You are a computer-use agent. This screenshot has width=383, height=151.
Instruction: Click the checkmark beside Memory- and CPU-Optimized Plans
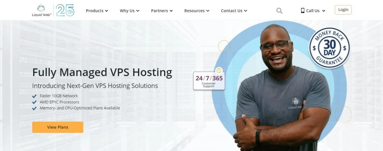34,108
